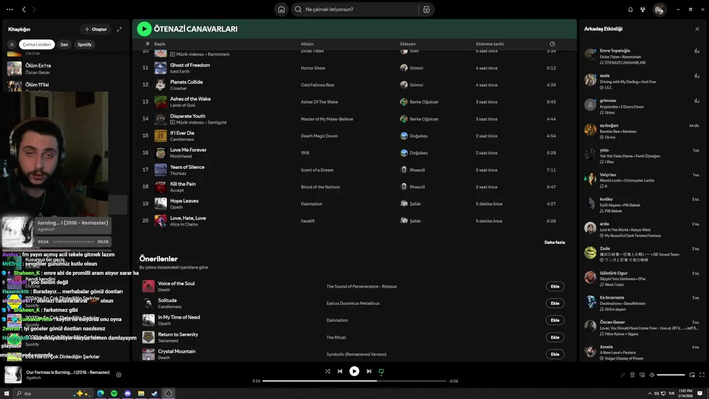Open Spotify from the Windows taskbar
This screenshot has height=399, width=709.
tap(114, 393)
